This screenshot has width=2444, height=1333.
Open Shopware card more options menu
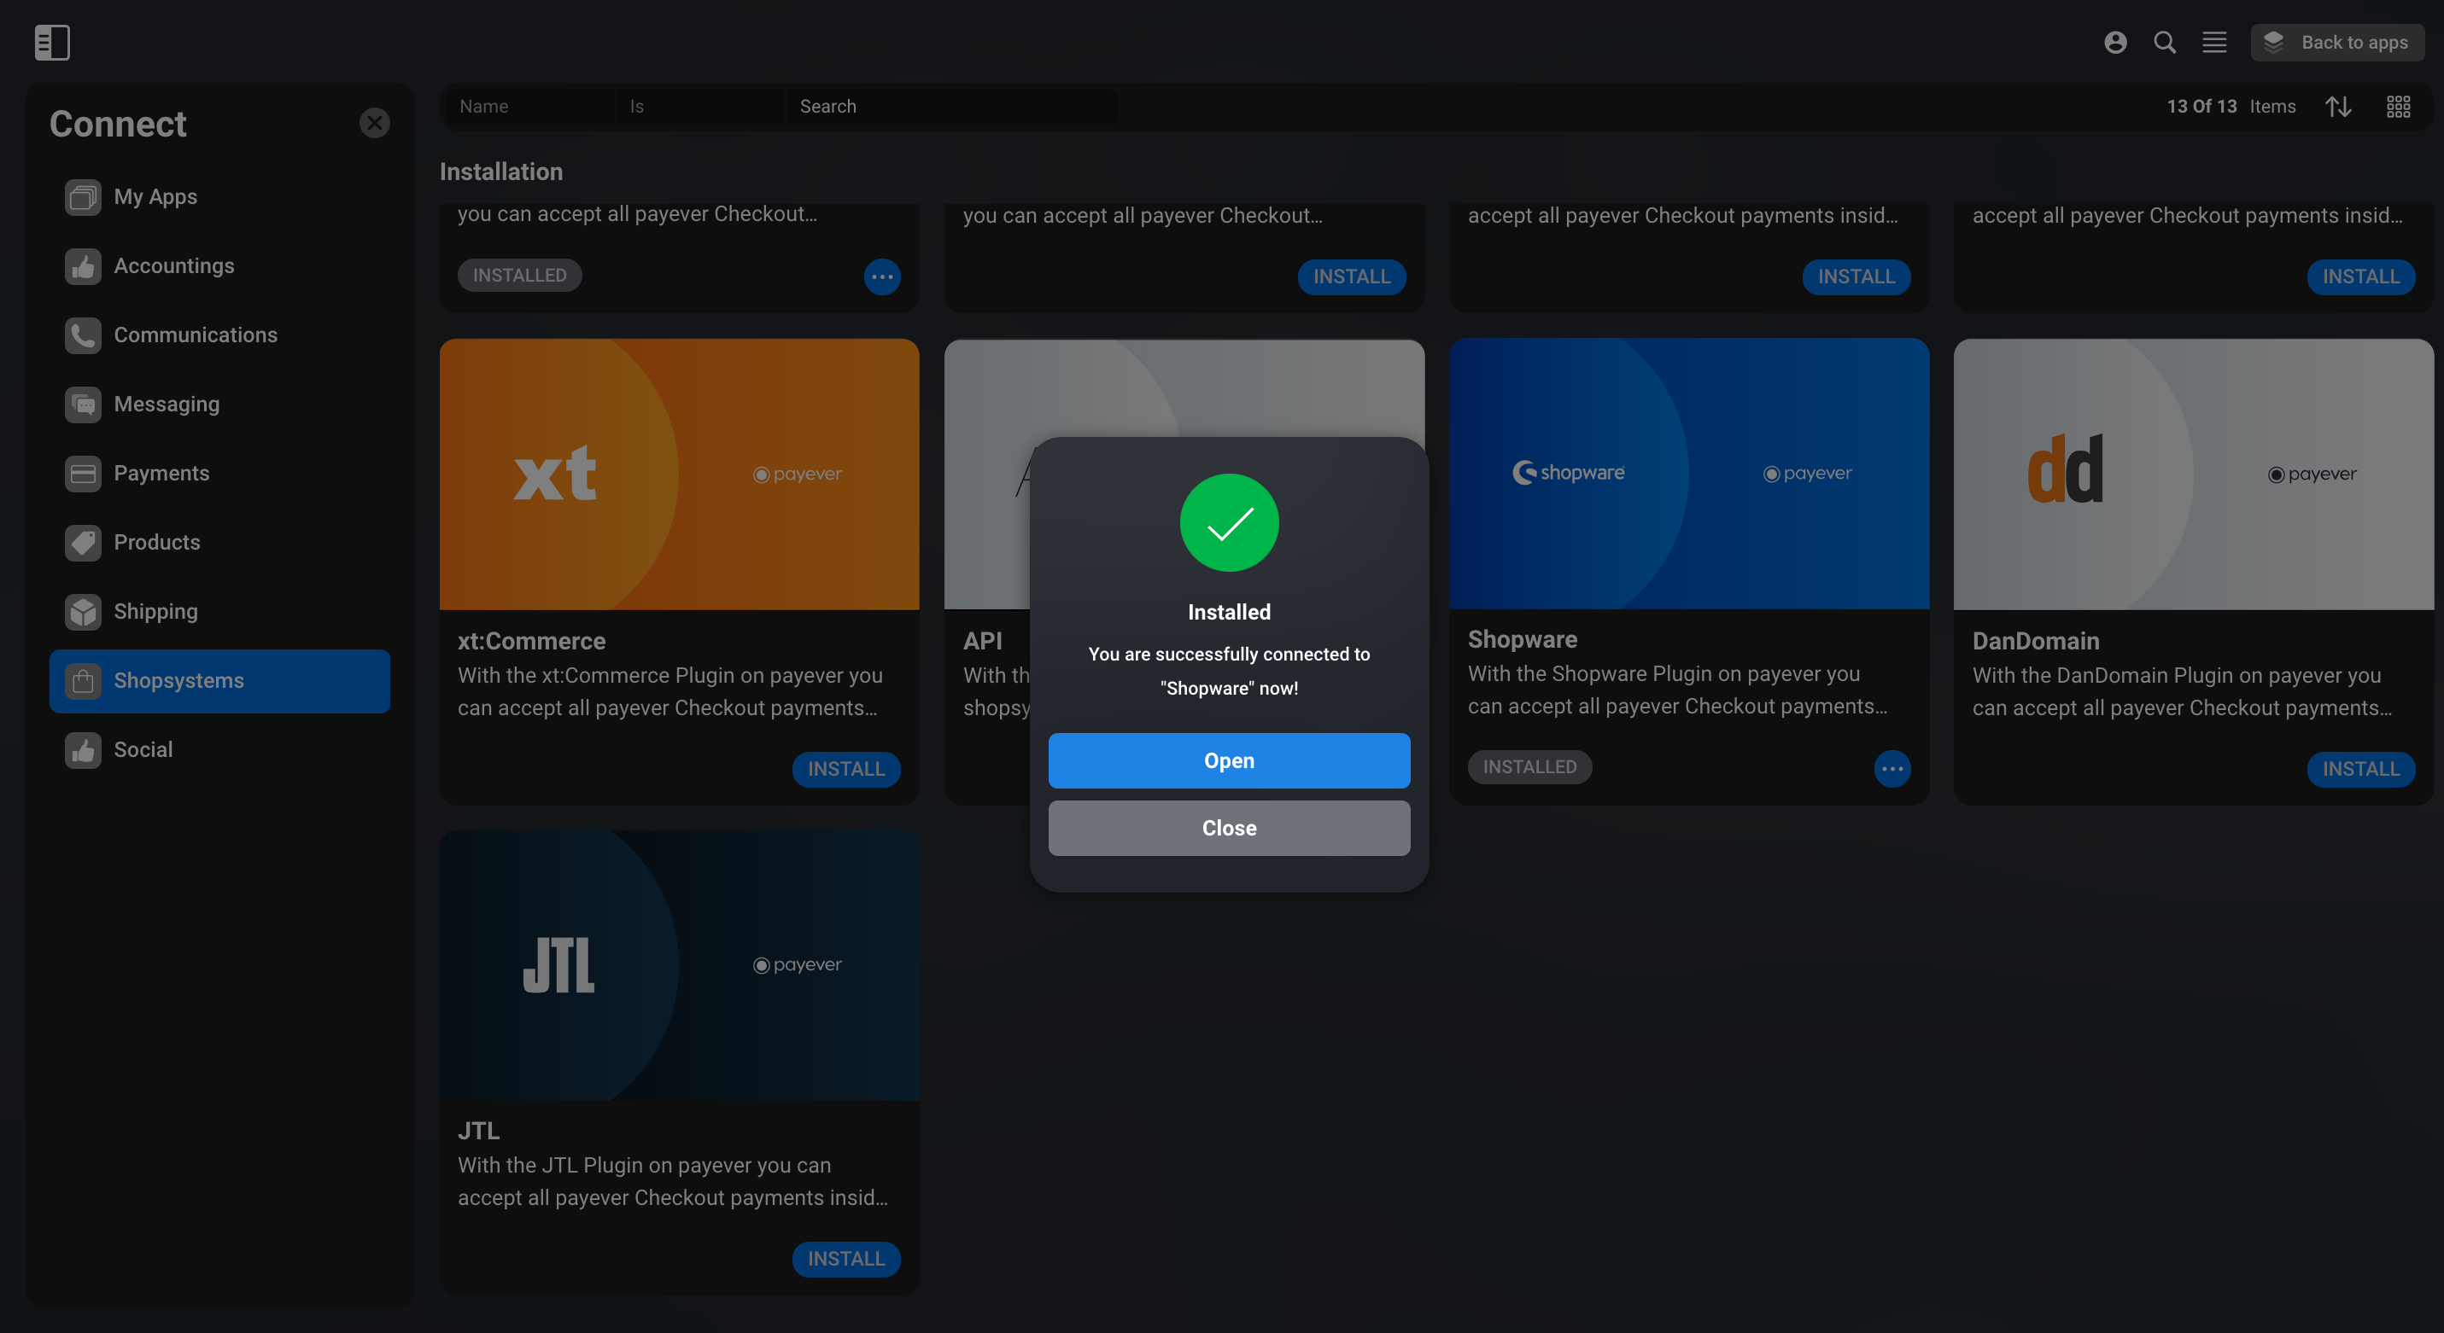click(1891, 769)
